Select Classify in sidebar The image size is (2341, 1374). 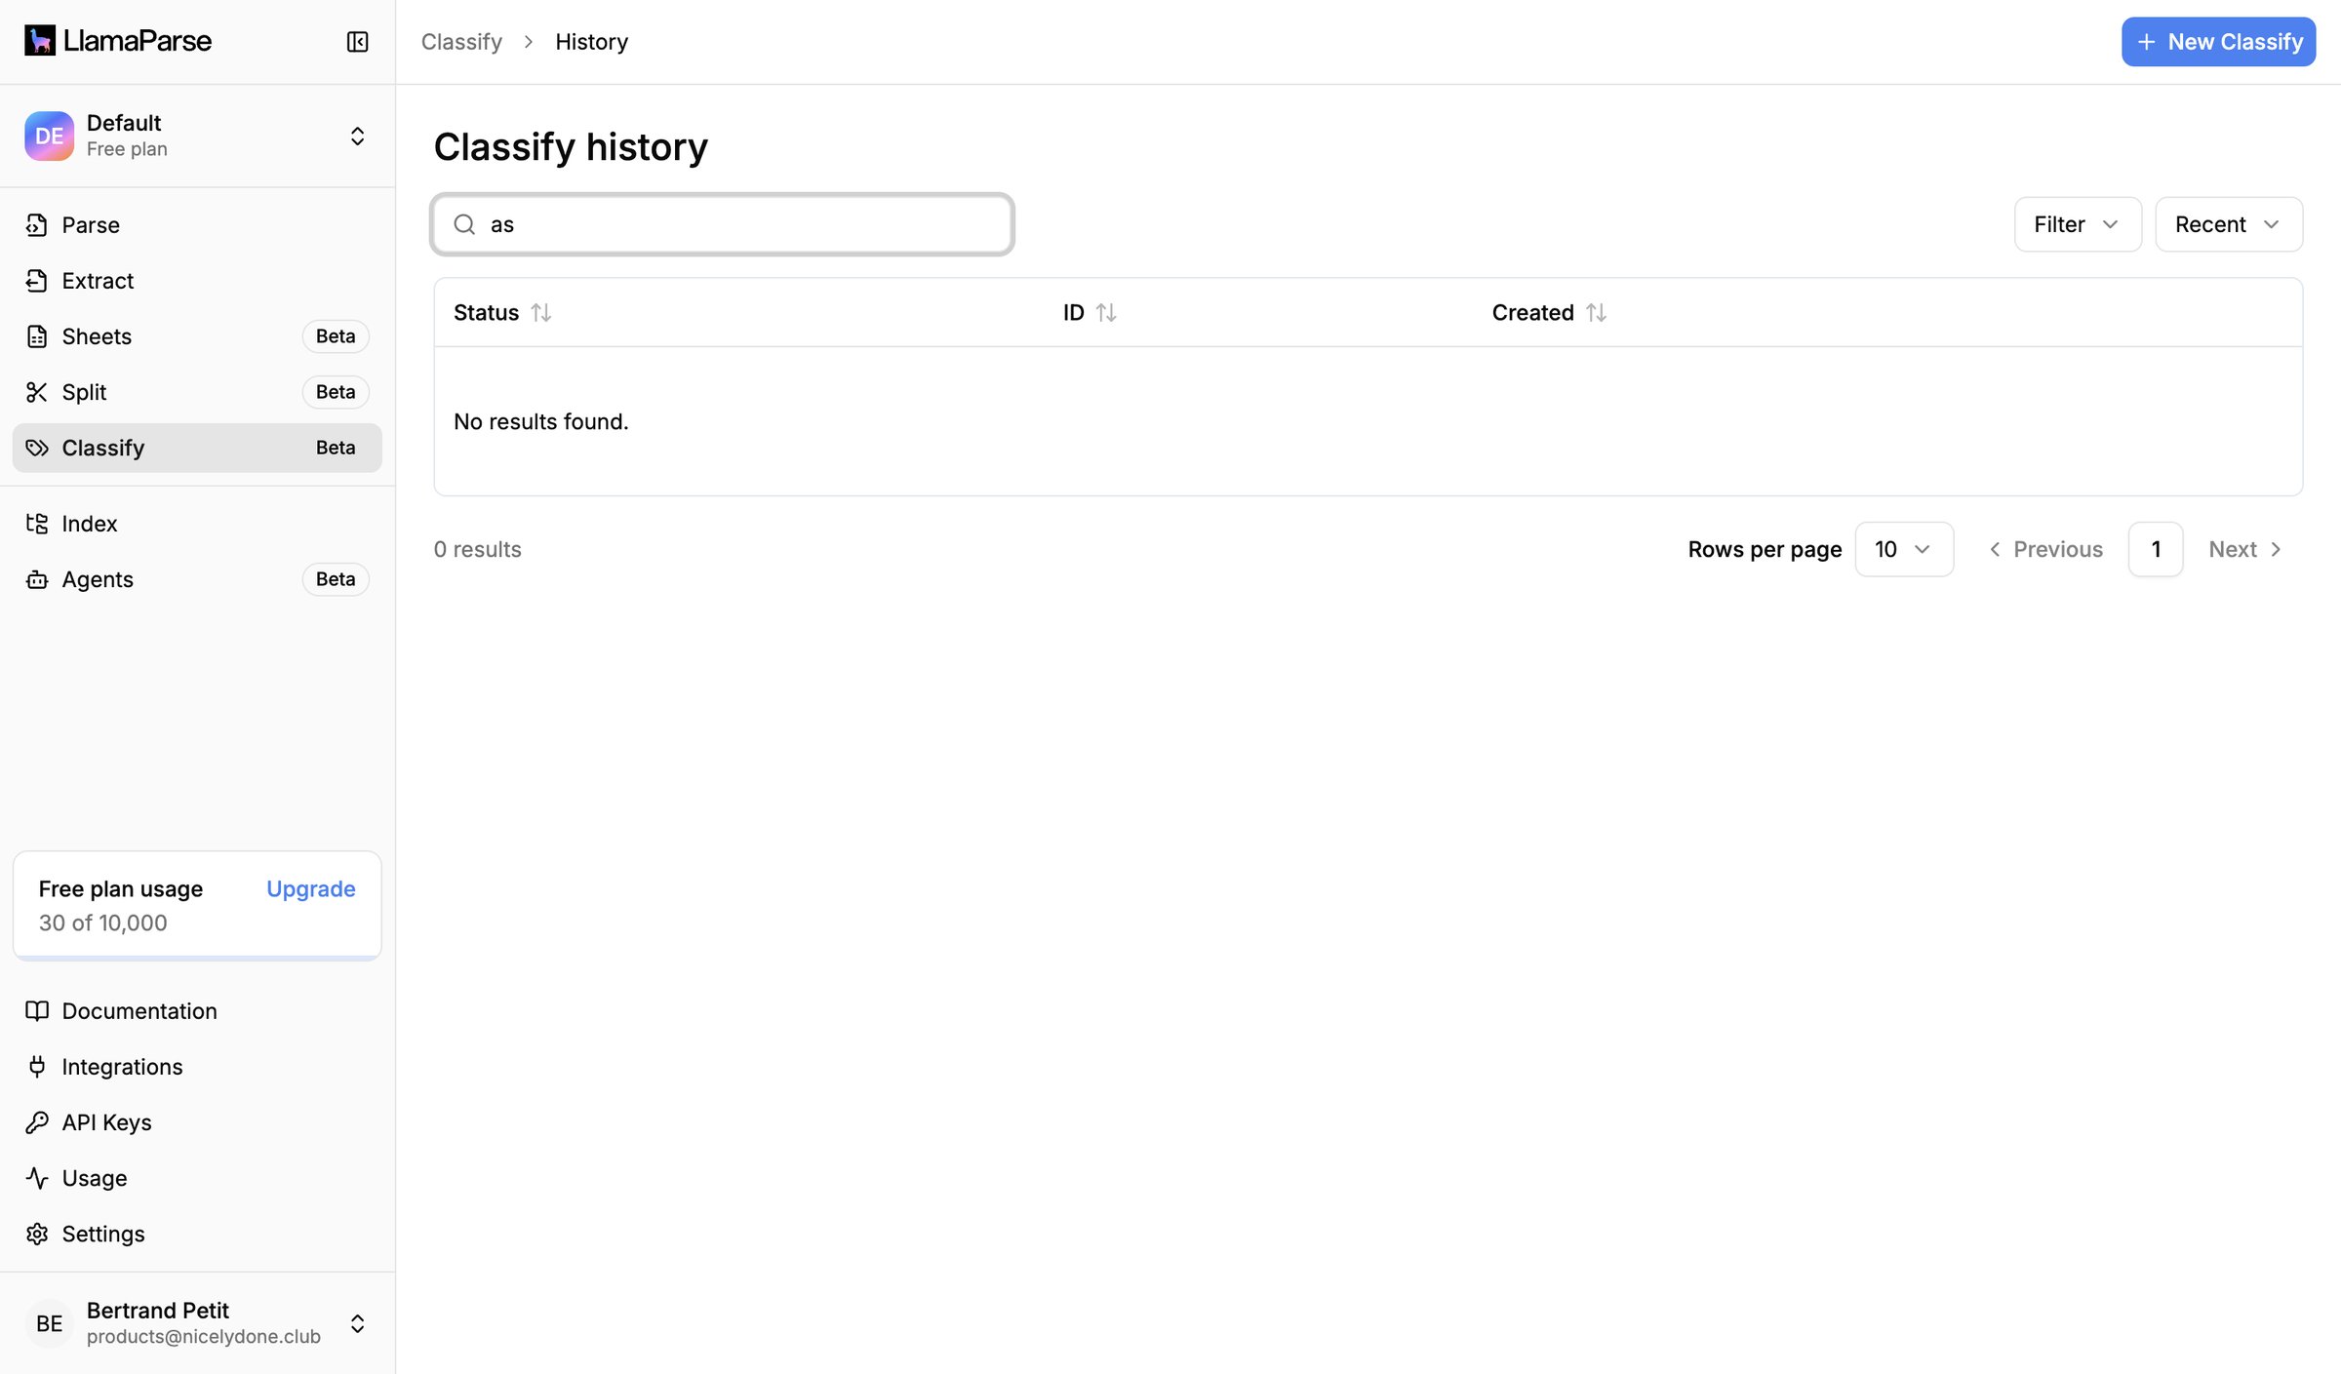point(197,448)
